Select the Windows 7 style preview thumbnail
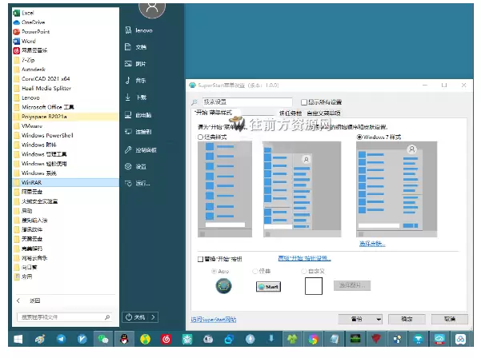Viewport: 481px width, 358px height. pos(397,189)
